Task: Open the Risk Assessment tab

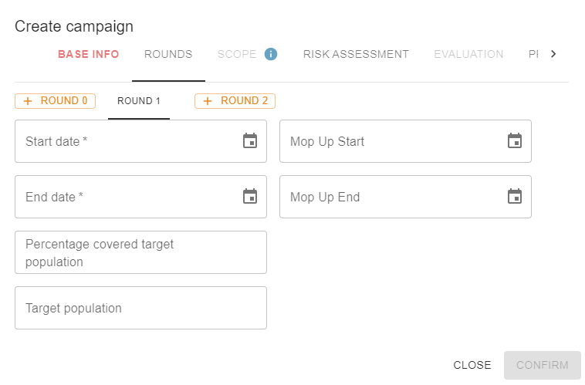Action: (x=356, y=54)
